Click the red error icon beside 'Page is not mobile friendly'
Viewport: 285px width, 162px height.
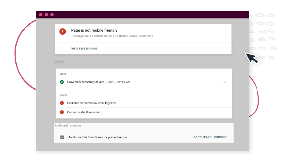[63, 32]
